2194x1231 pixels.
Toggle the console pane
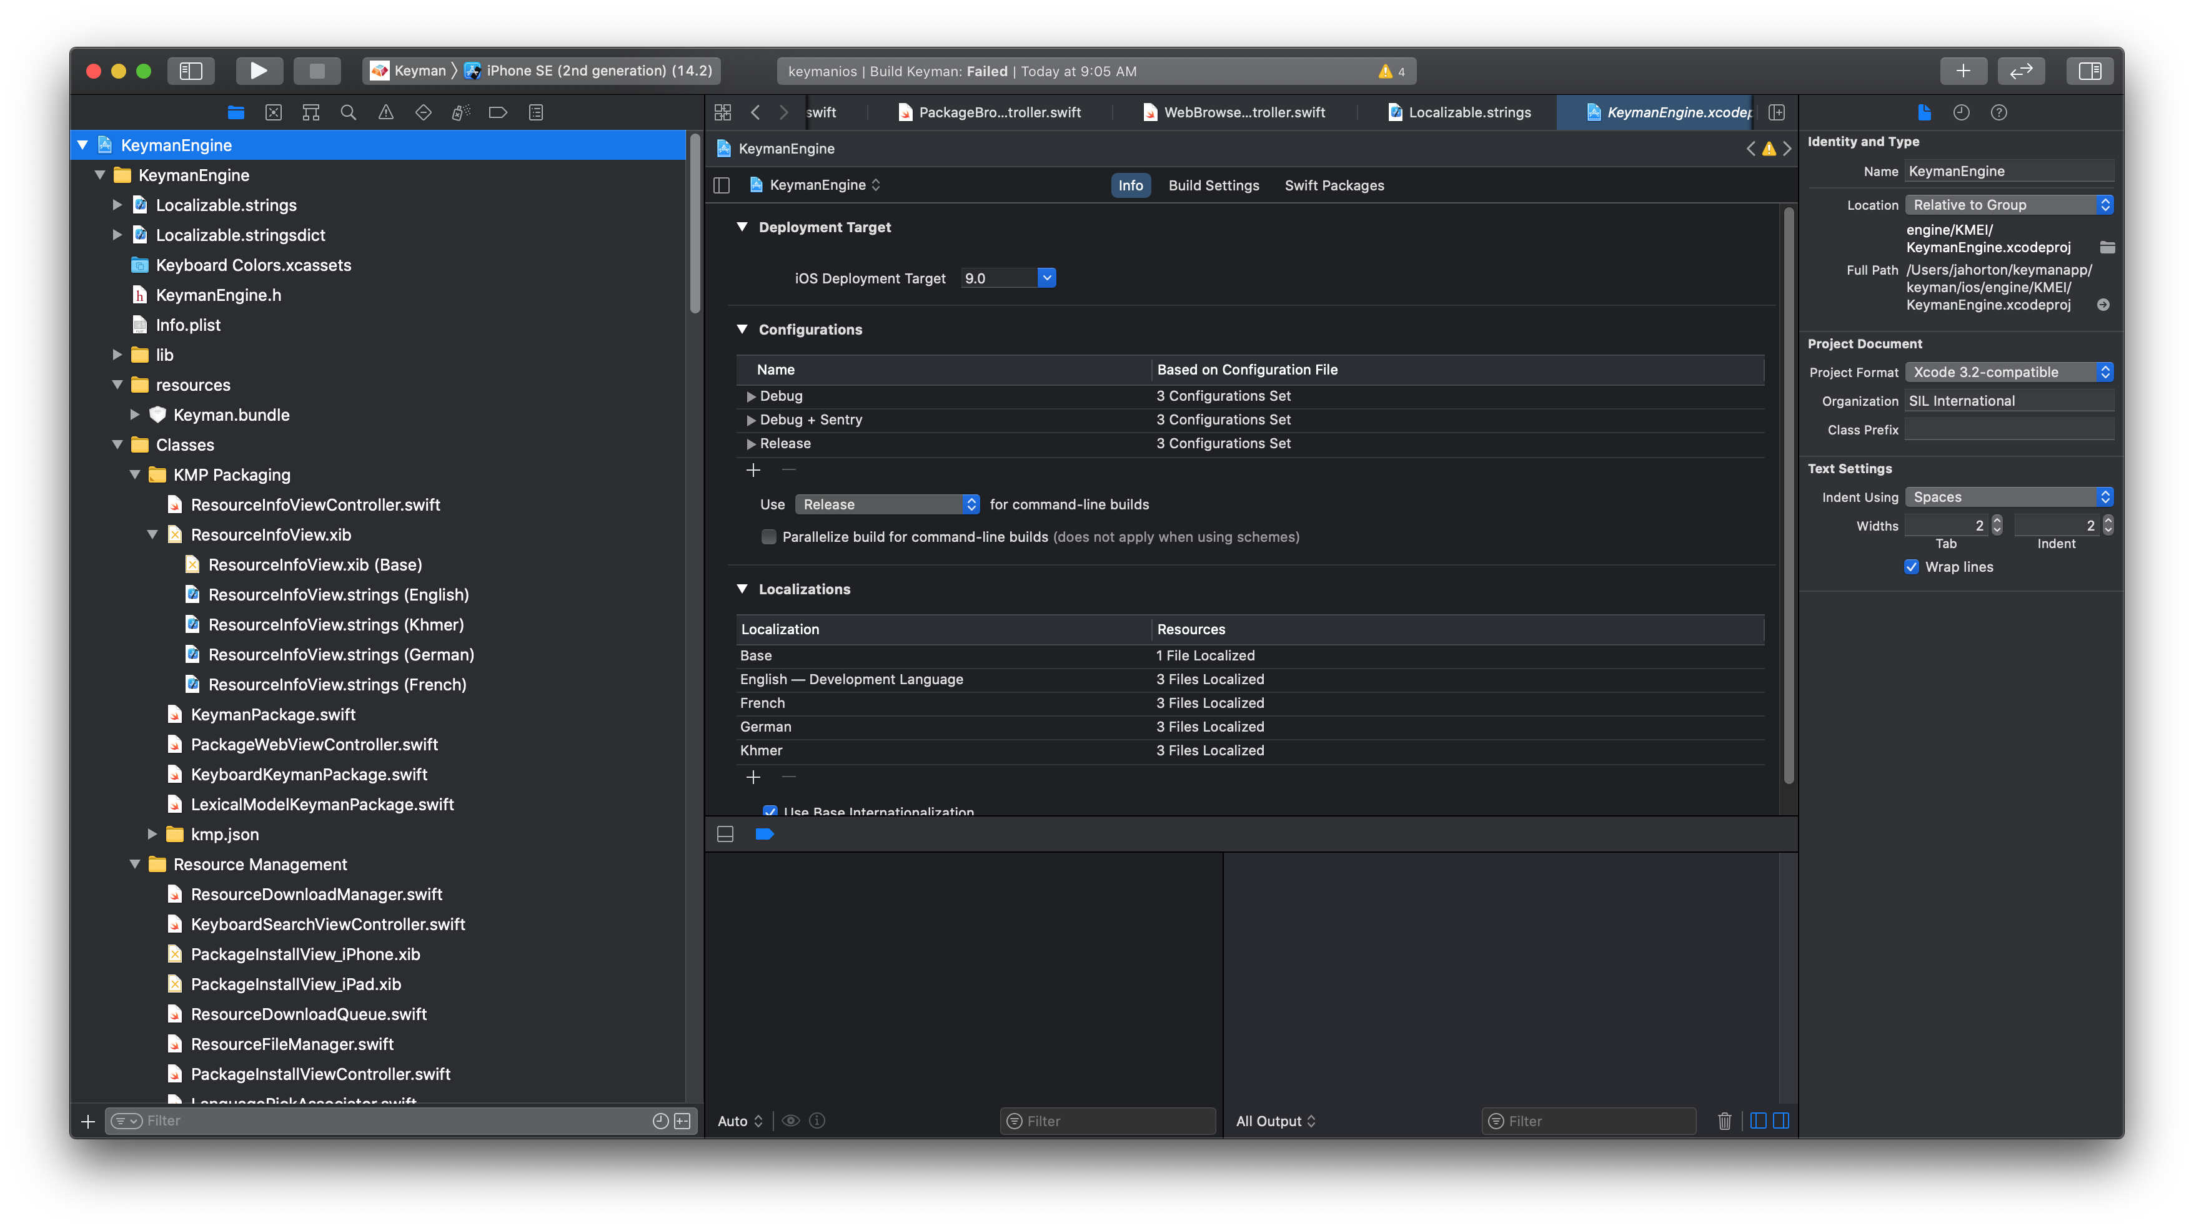1781,1121
